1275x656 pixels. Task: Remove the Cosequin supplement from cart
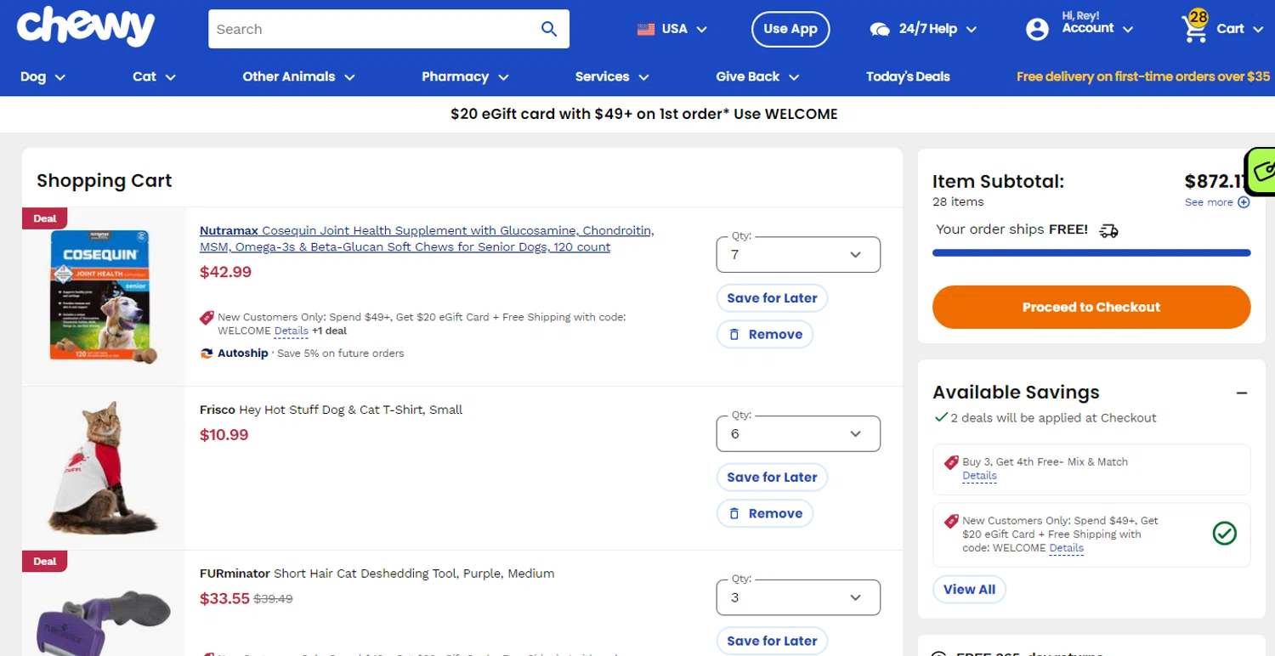point(765,335)
